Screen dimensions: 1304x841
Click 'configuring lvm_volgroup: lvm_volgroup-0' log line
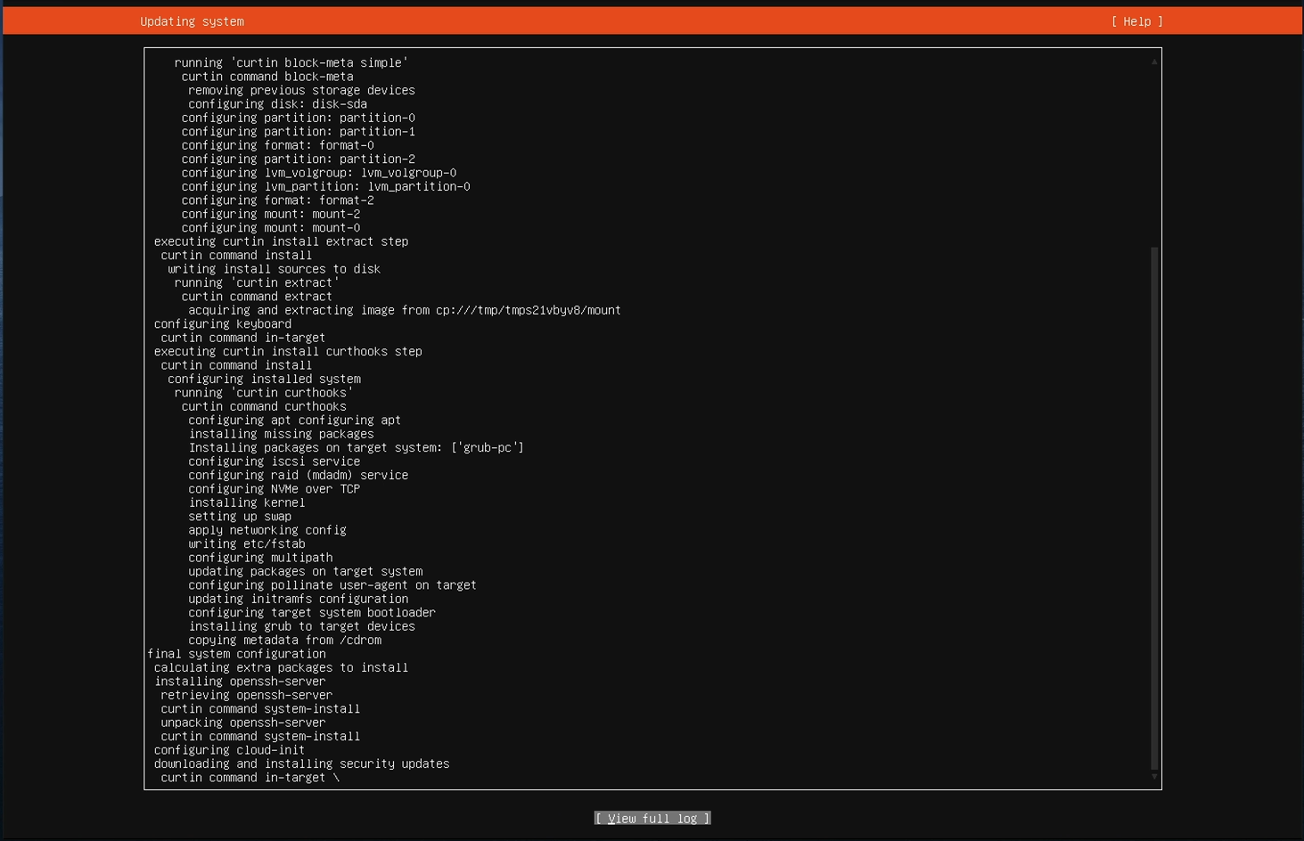coord(318,173)
